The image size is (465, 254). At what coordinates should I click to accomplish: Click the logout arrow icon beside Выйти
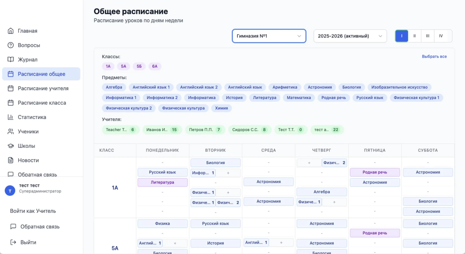coord(13,242)
